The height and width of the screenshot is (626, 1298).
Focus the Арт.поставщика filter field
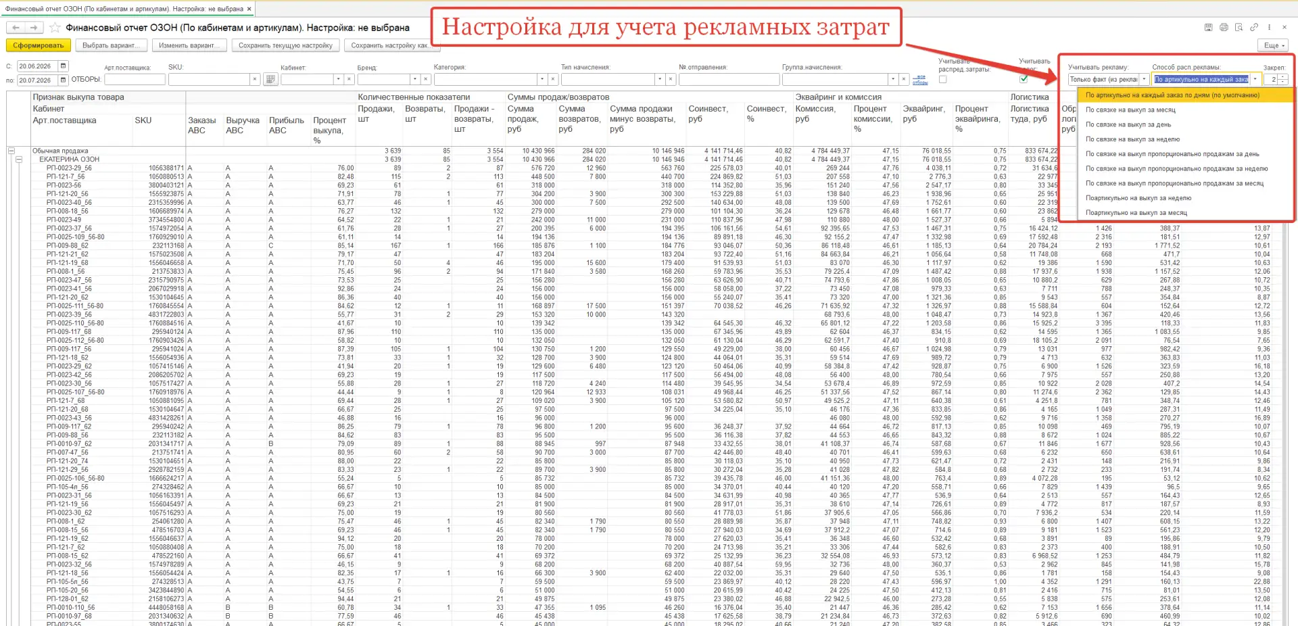[x=135, y=80]
